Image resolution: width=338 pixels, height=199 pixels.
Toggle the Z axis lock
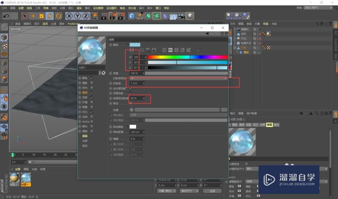86,16
